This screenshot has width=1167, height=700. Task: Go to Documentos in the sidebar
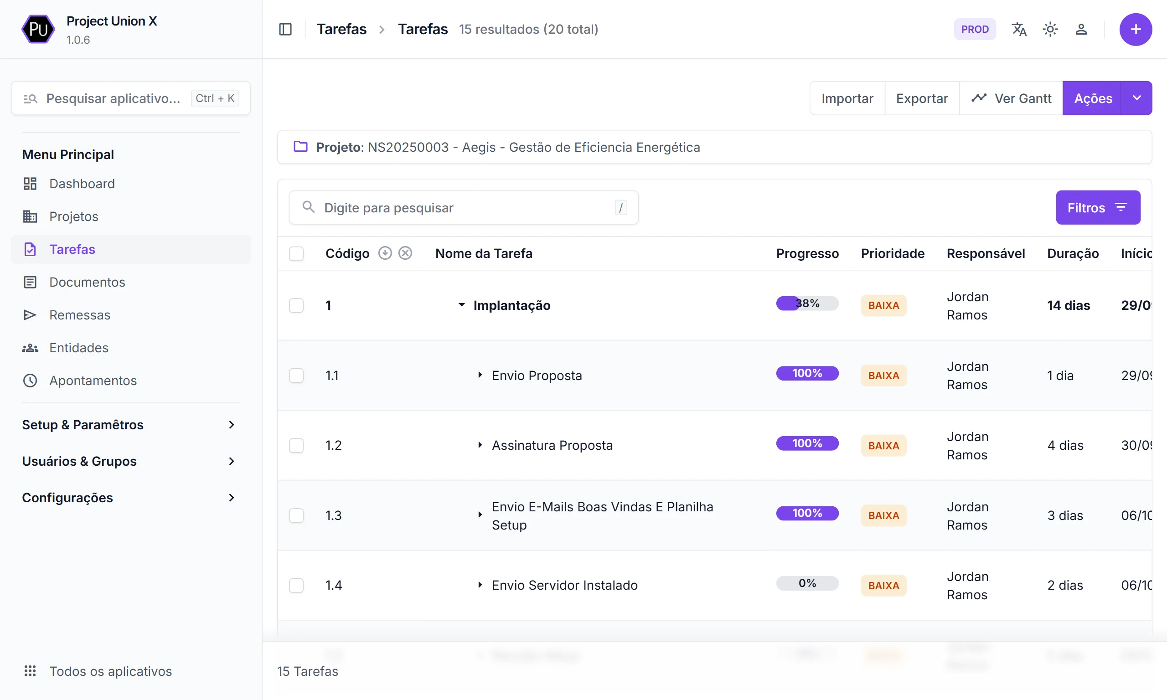coord(87,282)
